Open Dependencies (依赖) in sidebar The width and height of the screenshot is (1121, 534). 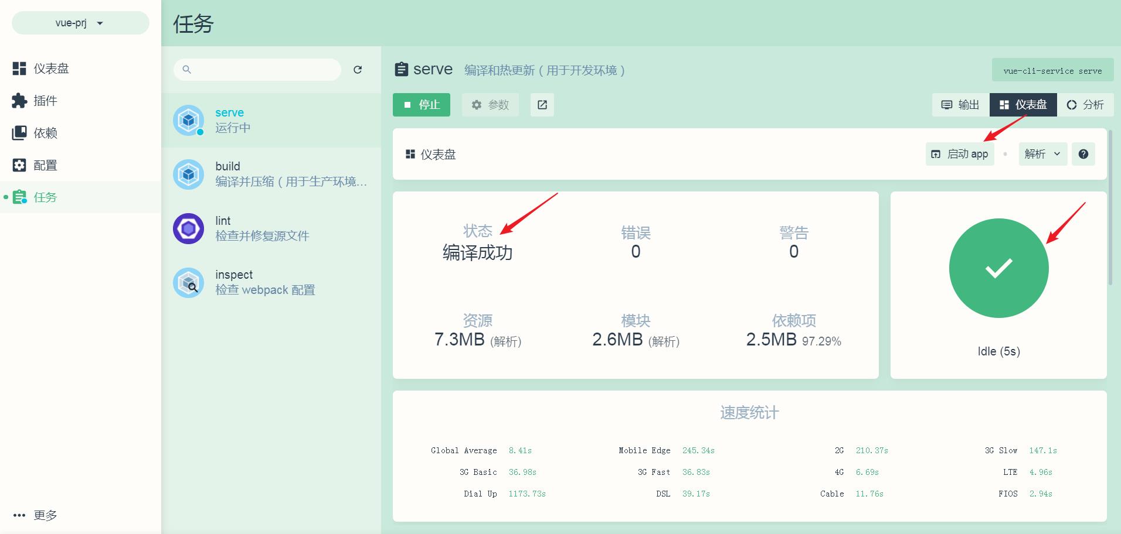tap(80, 133)
